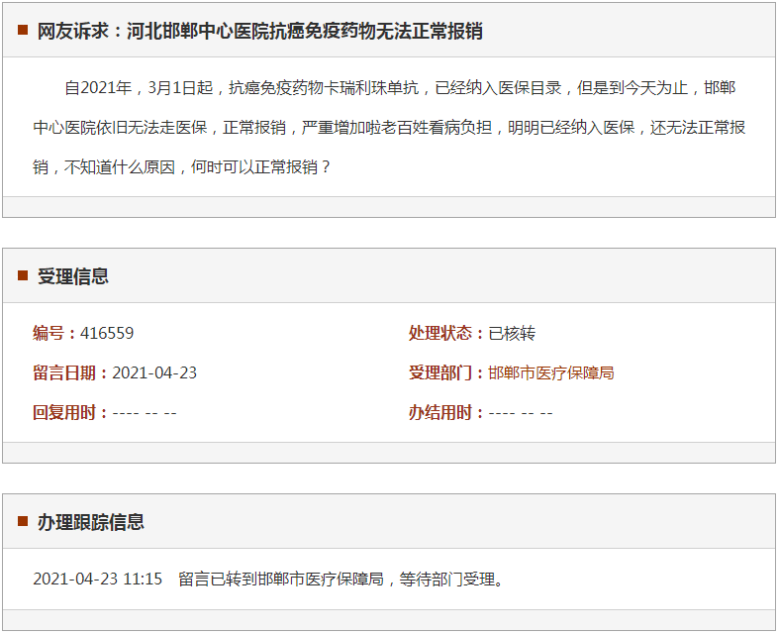Click the 已核转 status value
The image size is (778, 634).
point(512,334)
